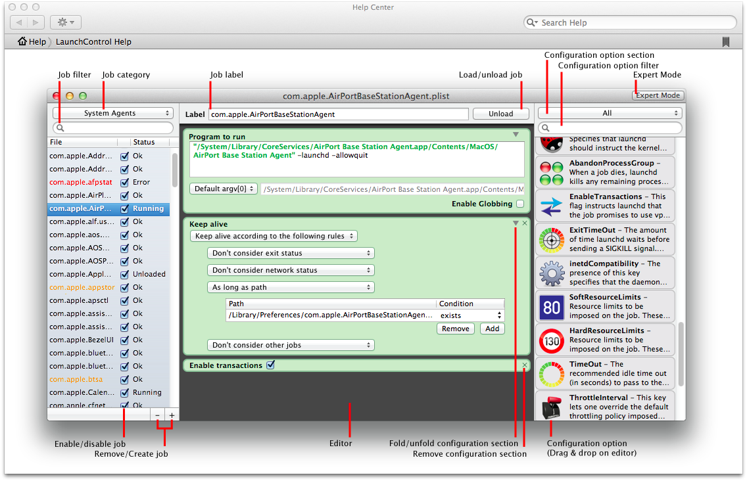
Task: Focus the Search Help field
Action: tap(630, 22)
